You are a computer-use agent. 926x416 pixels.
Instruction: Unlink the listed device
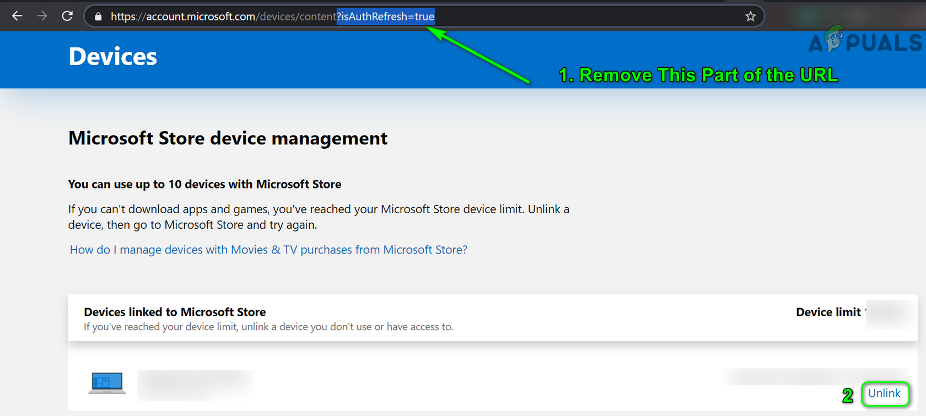pyautogui.click(x=884, y=393)
